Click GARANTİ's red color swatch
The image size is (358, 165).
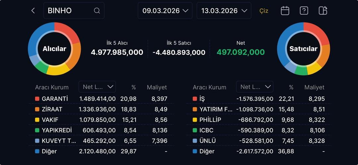37,99
